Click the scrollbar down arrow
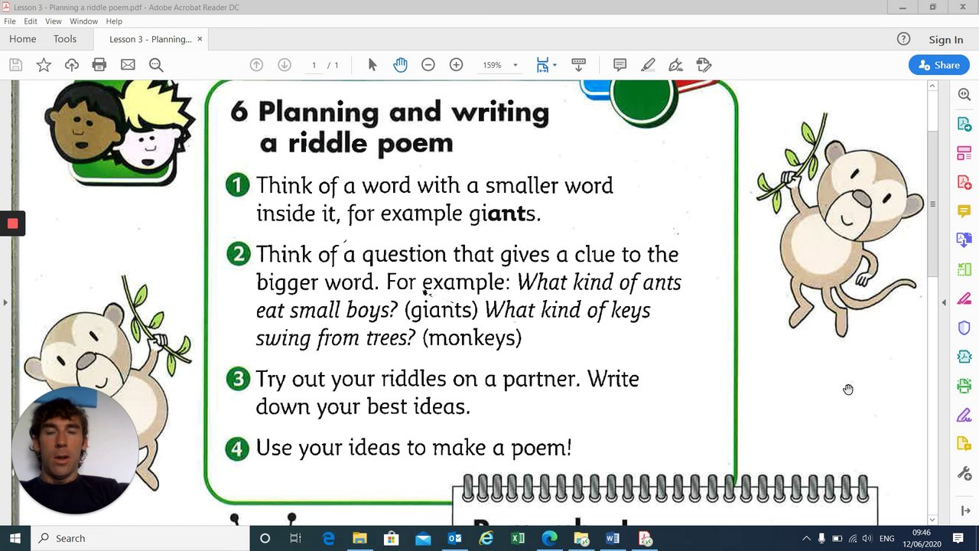The width and height of the screenshot is (979, 551). pyautogui.click(x=932, y=520)
